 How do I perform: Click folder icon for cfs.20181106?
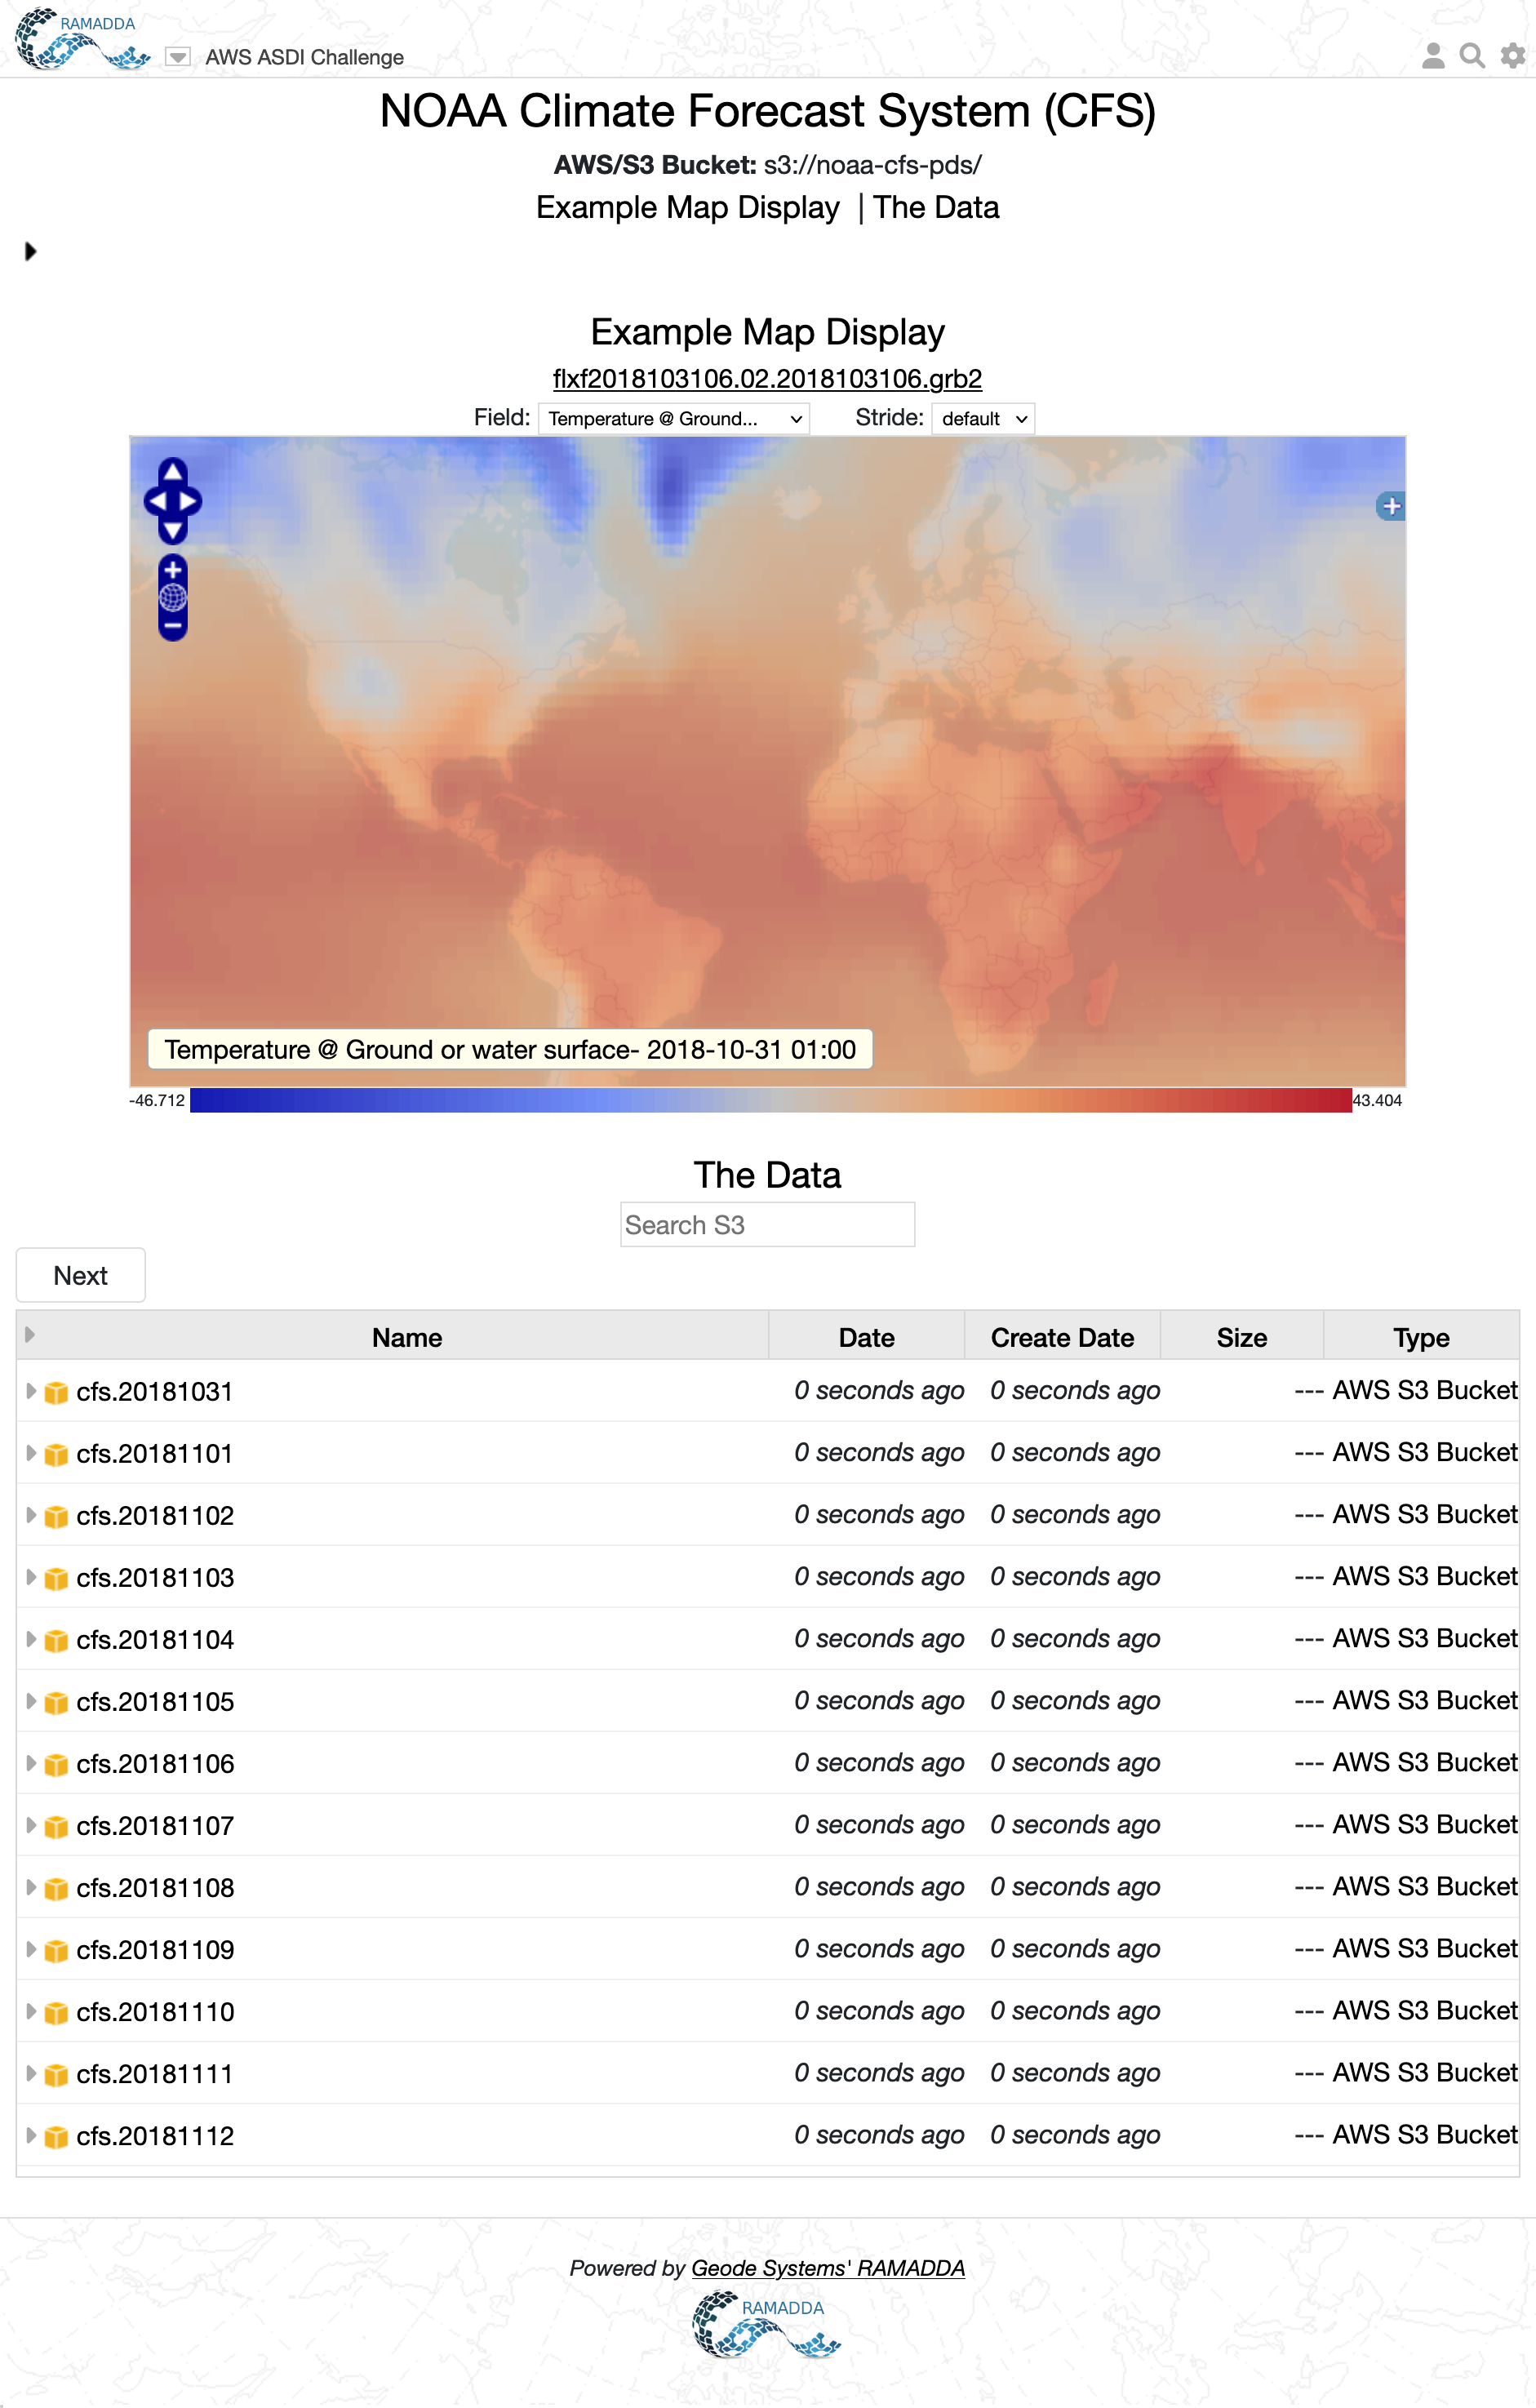[x=57, y=1765]
